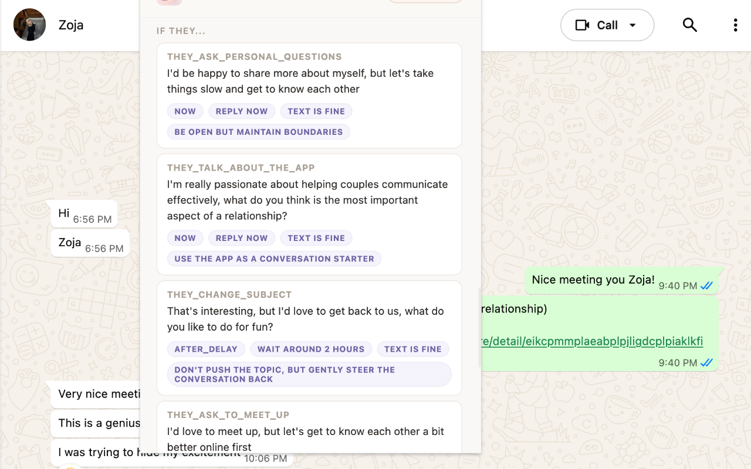Expand the Call dropdown arrow
The height and width of the screenshot is (469, 751).
[632, 25]
